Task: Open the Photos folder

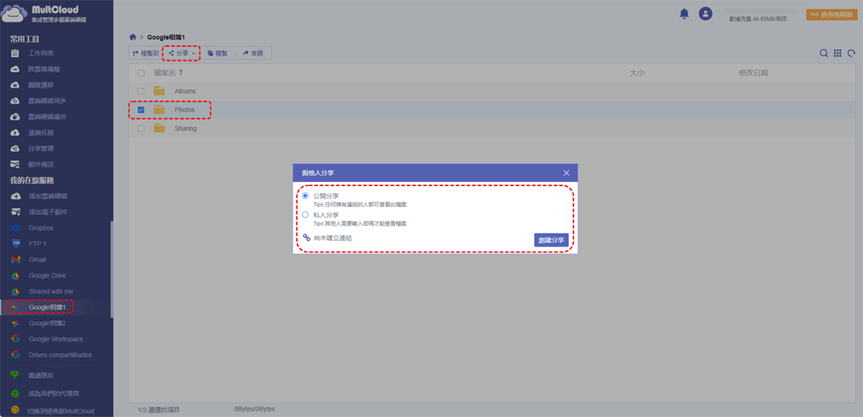Action: (x=184, y=110)
